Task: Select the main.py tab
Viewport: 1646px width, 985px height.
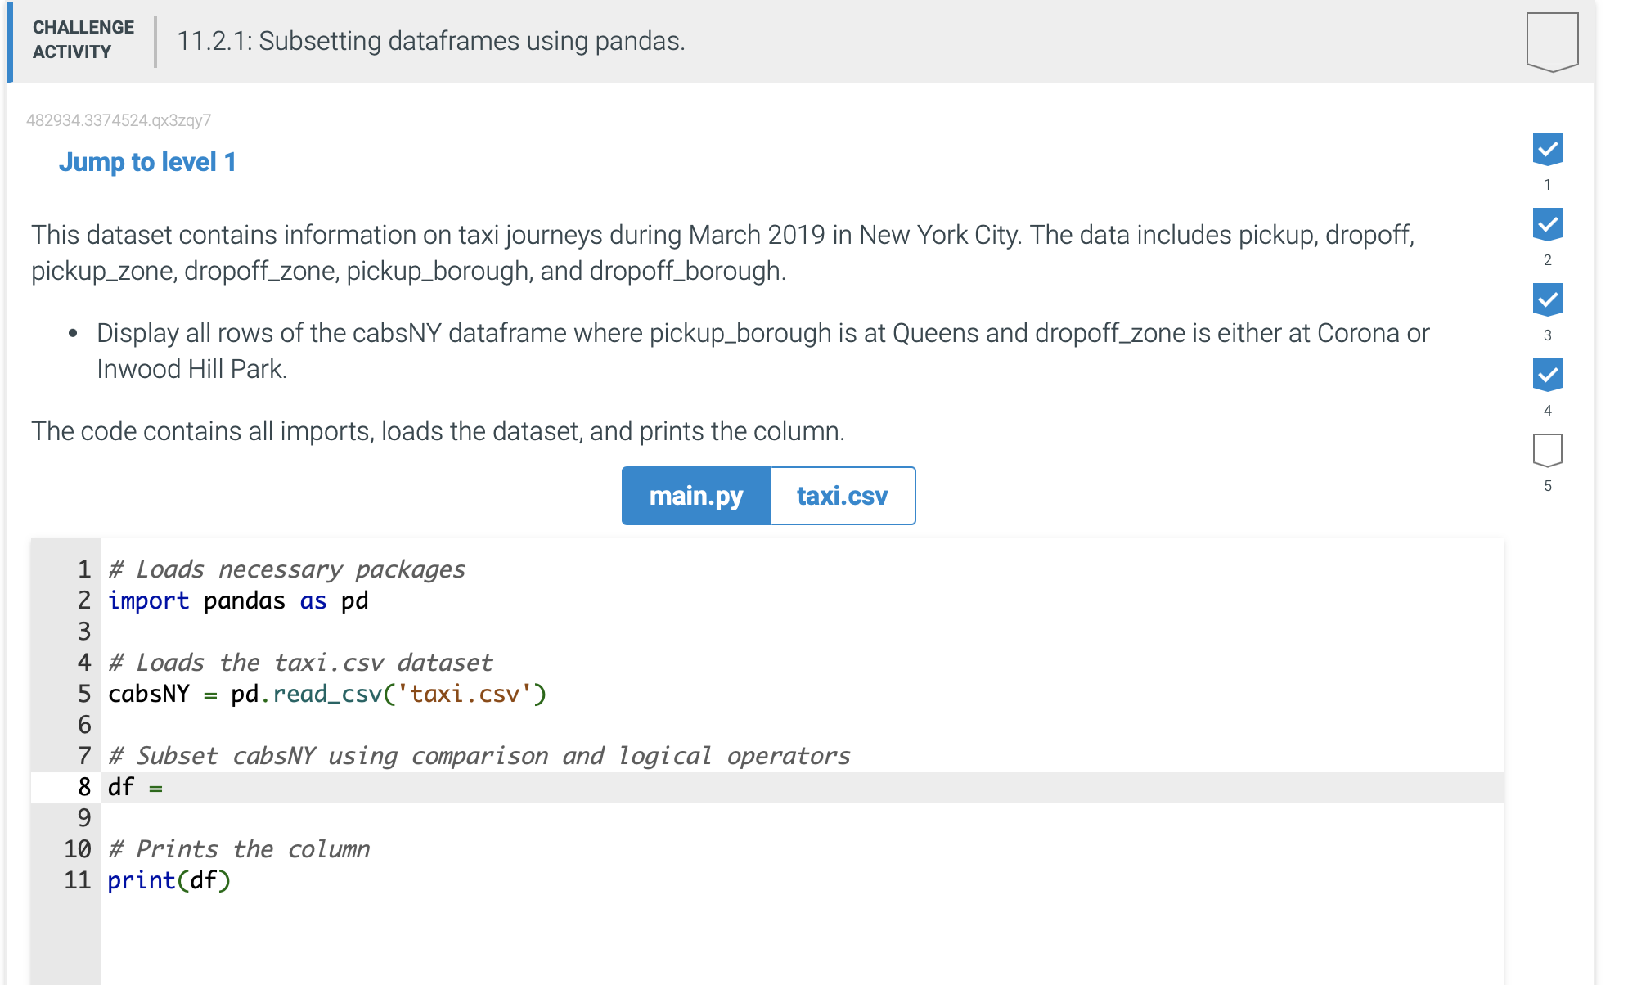Action: (x=696, y=495)
